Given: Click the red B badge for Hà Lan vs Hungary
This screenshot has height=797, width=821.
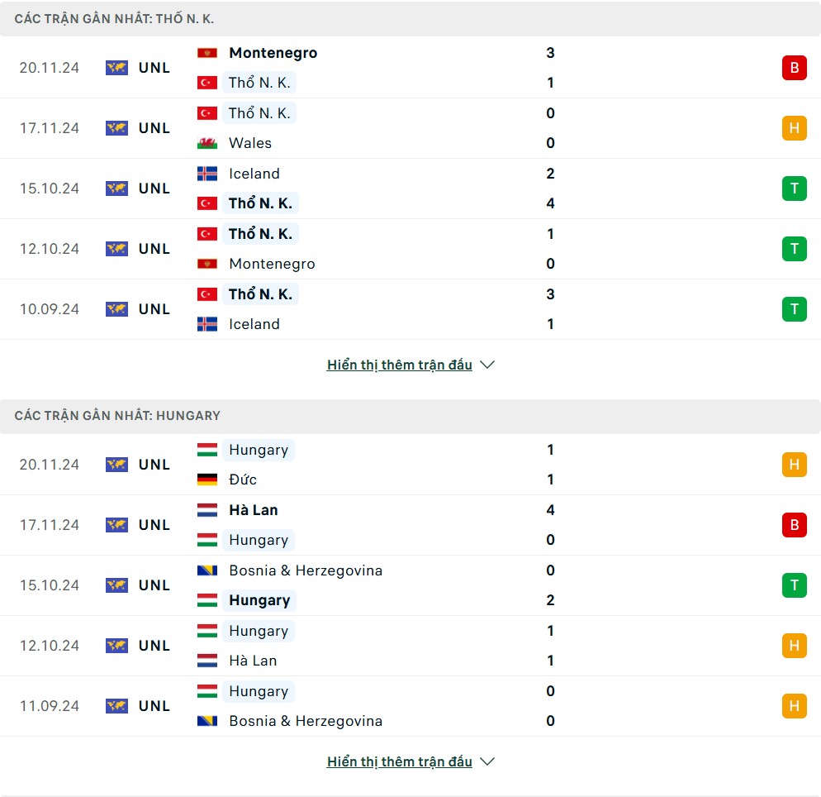Looking at the screenshot, I should pyautogui.click(x=794, y=524).
